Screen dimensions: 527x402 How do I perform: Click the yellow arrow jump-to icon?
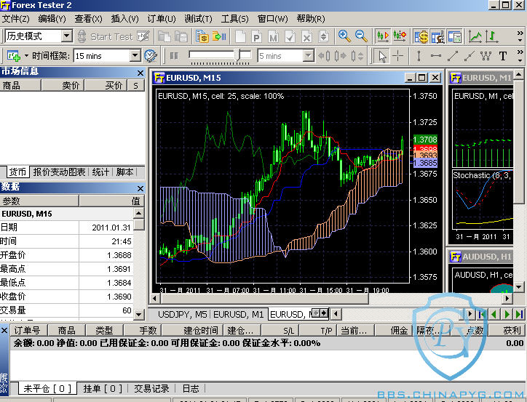219,36
